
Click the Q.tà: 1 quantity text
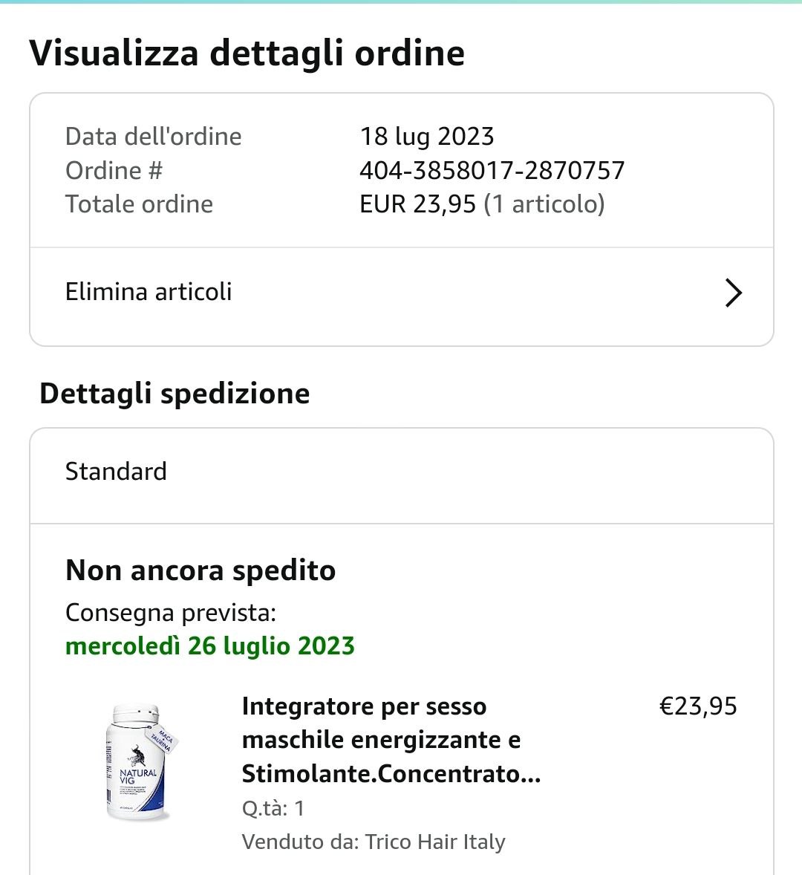[x=273, y=808]
